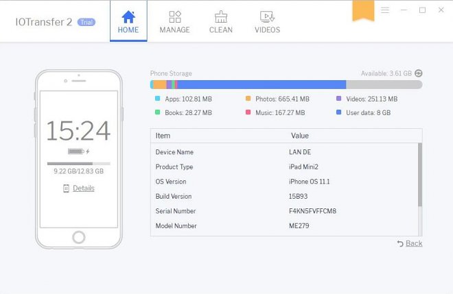Image resolution: width=453 pixels, height=294 pixels.
Task: Refresh storage with the circular arrows icon
Action: pyautogui.click(x=418, y=73)
